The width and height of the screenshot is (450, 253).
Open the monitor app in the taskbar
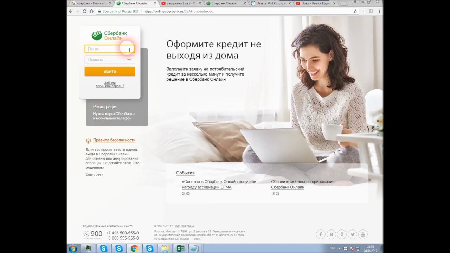coord(88,248)
